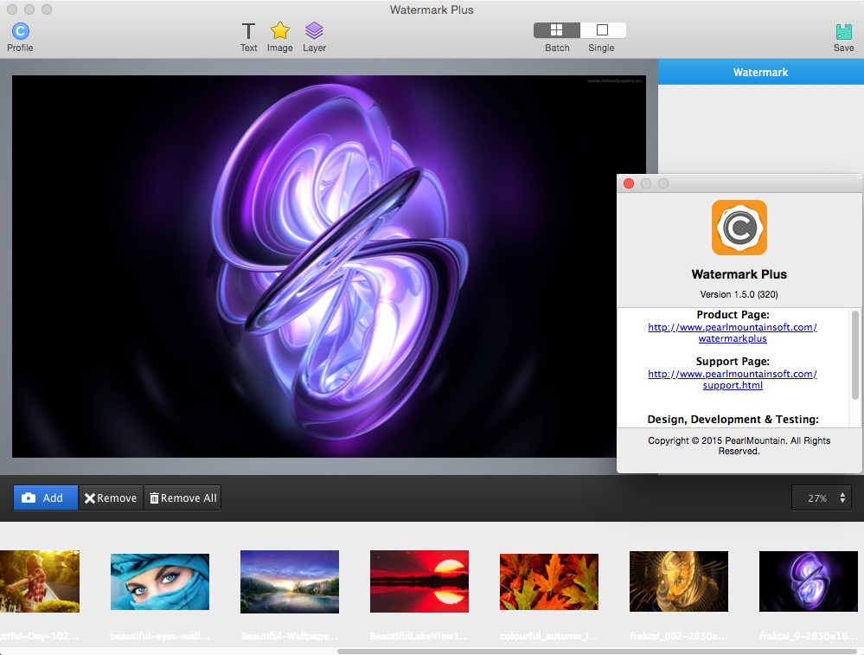864x655 pixels.
Task: Open the Layer tool
Action: pyautogui.click(x=314, y=37)
